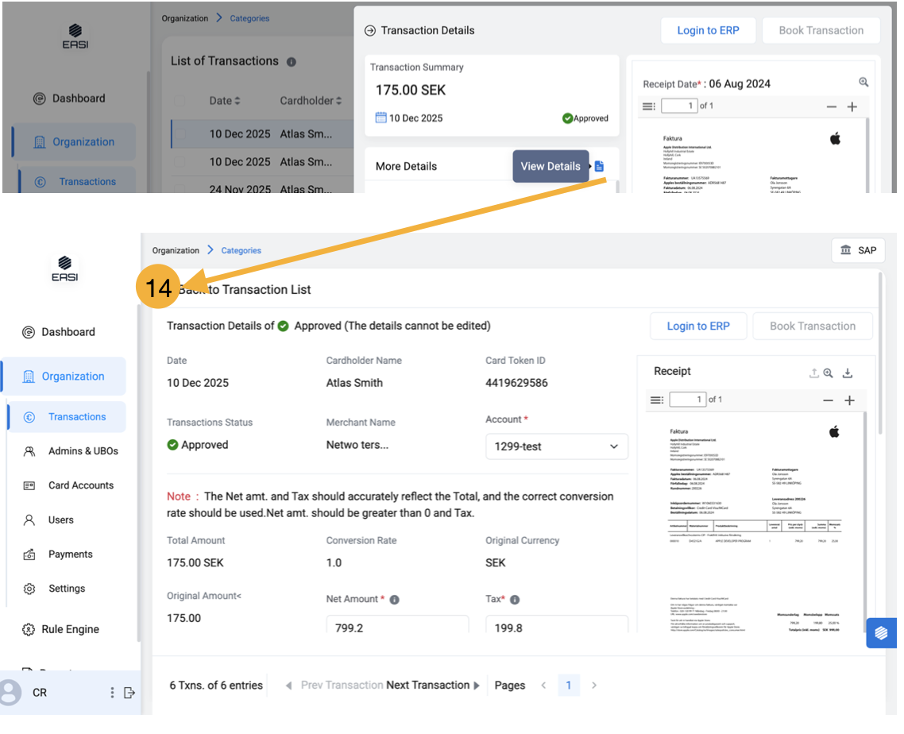The image size is (904, 734).
Task: Toggle the select-all checkbox in transactions header
Action: [180, 101]
